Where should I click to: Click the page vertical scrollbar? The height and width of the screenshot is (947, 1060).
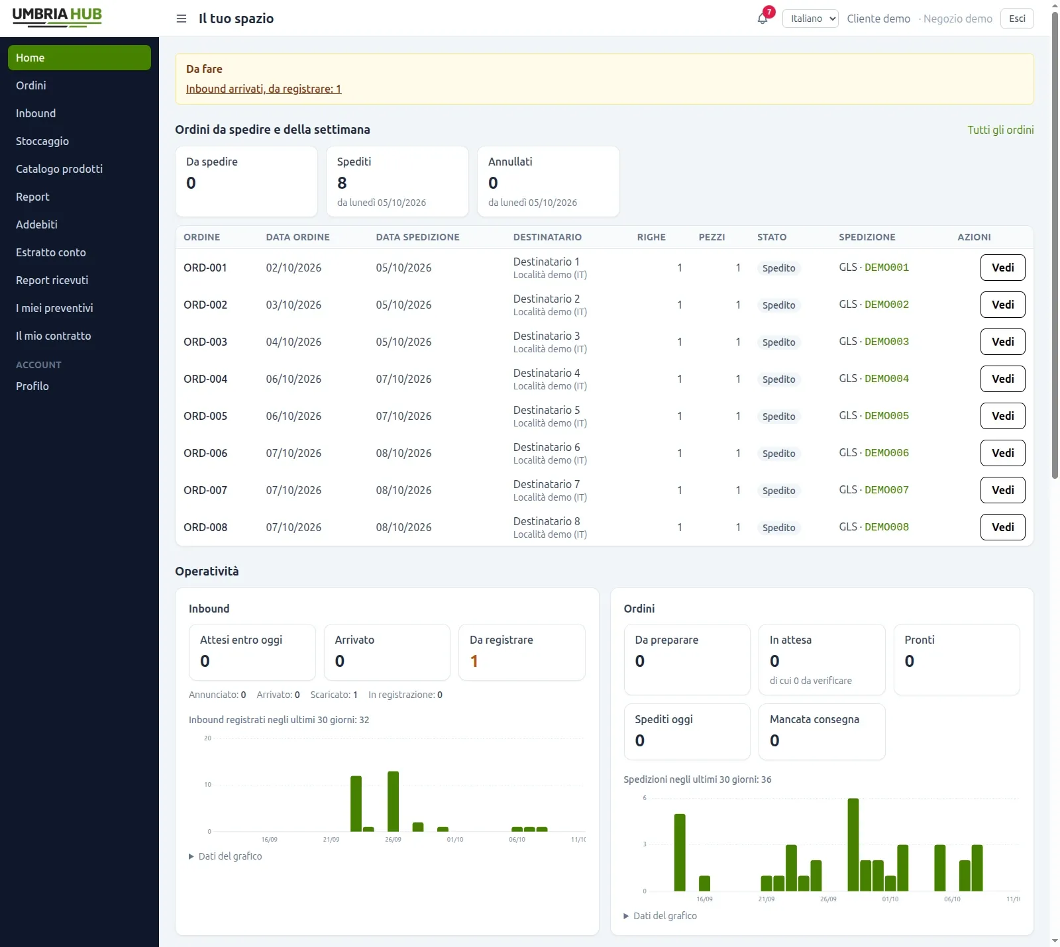click(x=1055, y=245)
